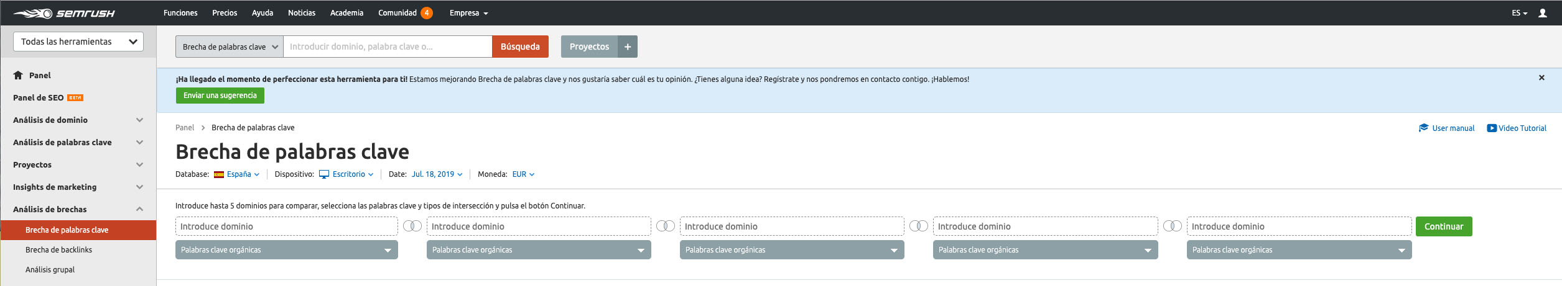Screen dimensions: 1562x286
Task: Open Academia in the top menu
Action: tap(346, 13)
